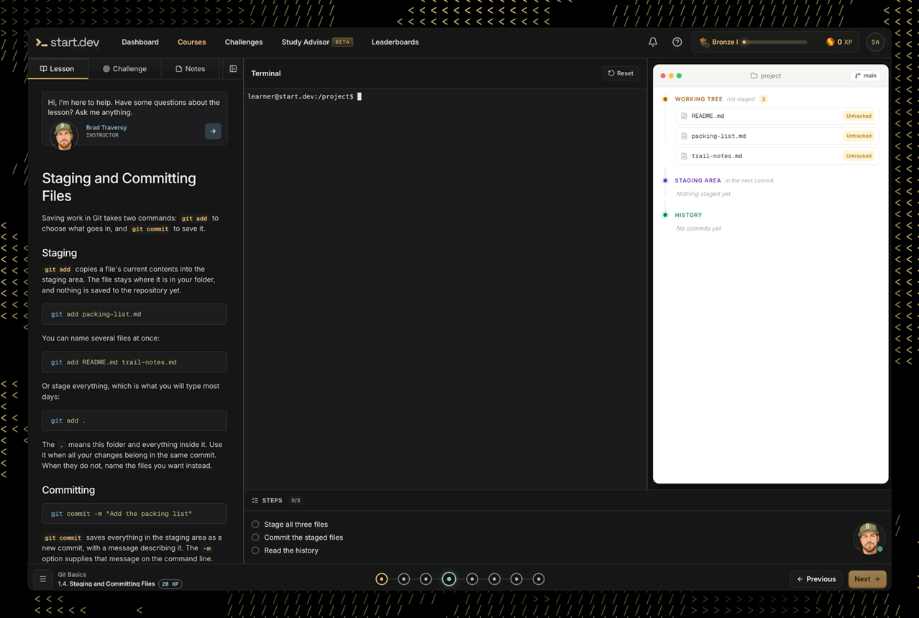
Task: Open the floating instructor avatar chat
Action: pyautogui.click(x=869, y=538)
